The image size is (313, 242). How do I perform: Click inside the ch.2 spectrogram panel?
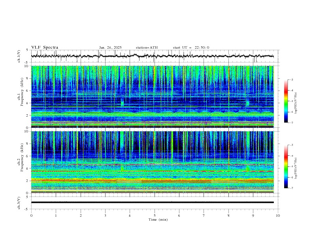(x=153, y=162)
